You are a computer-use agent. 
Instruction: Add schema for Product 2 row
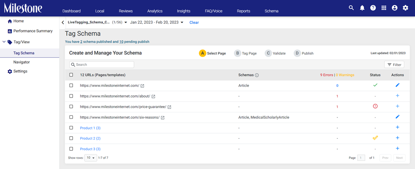coord(398,138)
